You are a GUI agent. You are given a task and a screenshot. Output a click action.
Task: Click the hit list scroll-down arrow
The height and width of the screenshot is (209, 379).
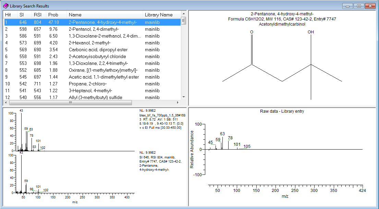[184, 97]
